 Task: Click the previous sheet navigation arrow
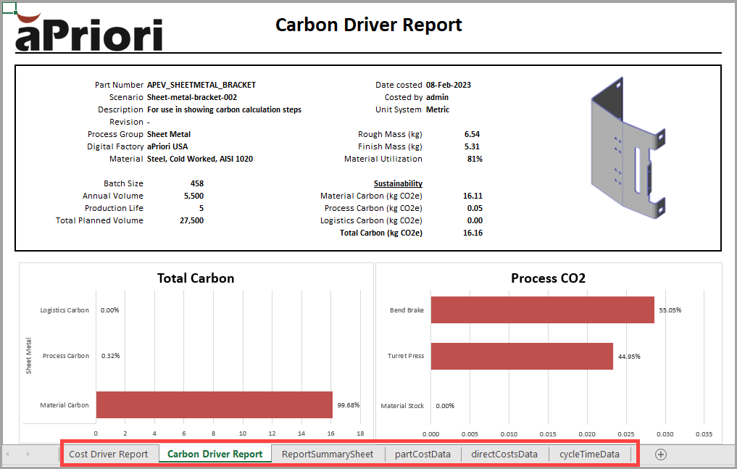point(7,454)
